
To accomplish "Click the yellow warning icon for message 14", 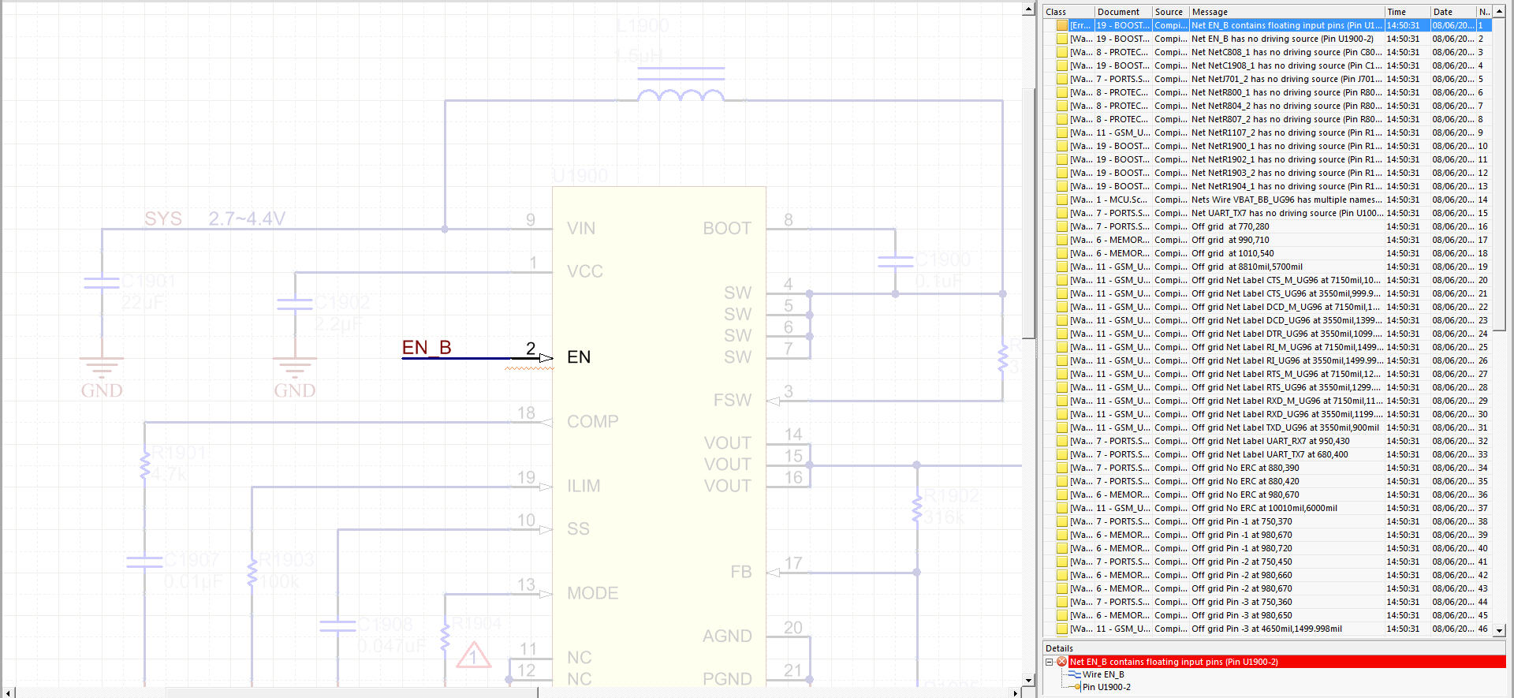I will pyautogui.click(x=1062, y=200).
